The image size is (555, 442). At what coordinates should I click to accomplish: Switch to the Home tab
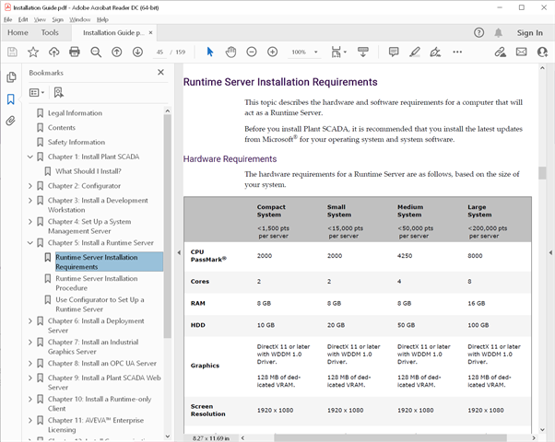click(18, 32)
